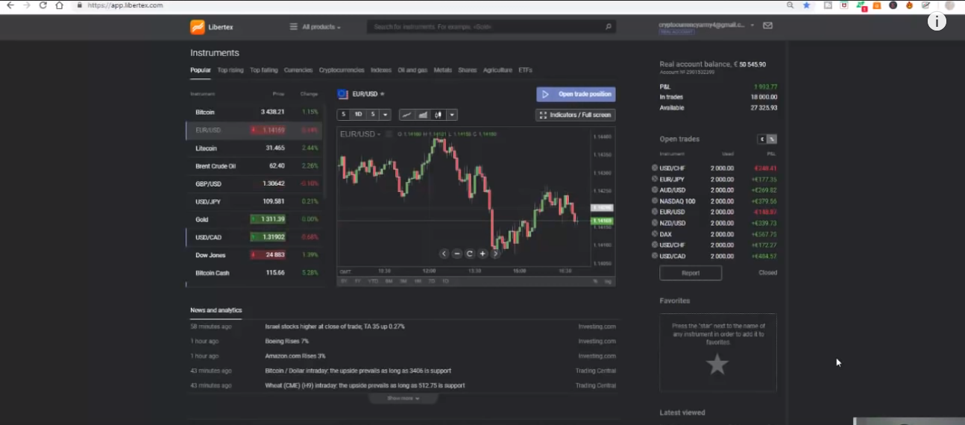Click the browser zoom magnifier icon
The image size is (965, 425).
790,5
